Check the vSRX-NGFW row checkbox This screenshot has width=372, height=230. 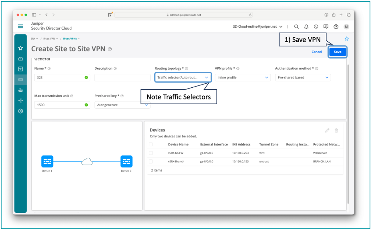151,153
